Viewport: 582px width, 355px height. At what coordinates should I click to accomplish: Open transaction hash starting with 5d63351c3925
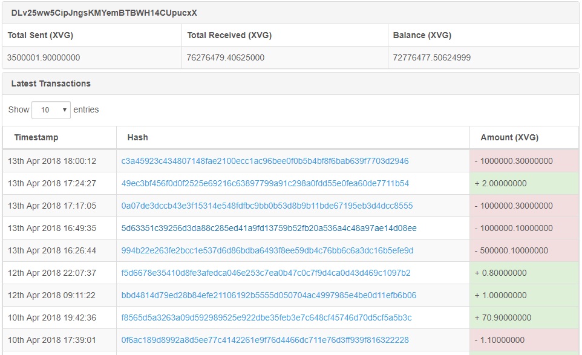269,228
